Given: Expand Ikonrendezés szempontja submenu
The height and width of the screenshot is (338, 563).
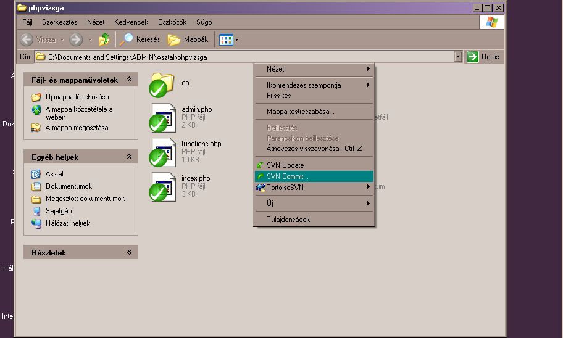Looking at the screenshot, I should point(315,85).
